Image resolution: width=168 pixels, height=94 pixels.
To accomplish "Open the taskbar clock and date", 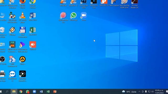I will coord(159,92).
